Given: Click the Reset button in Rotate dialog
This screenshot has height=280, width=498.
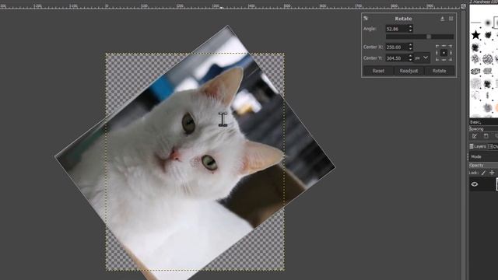Looking at the screenshot, I should 378,71.
